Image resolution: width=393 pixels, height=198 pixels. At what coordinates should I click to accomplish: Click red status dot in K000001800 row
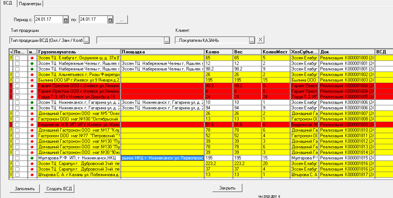[32, 58]
